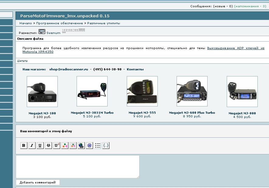Toggle bold formatting in comment editor
This screenshot has width=269, height=188.
(24, 146)
